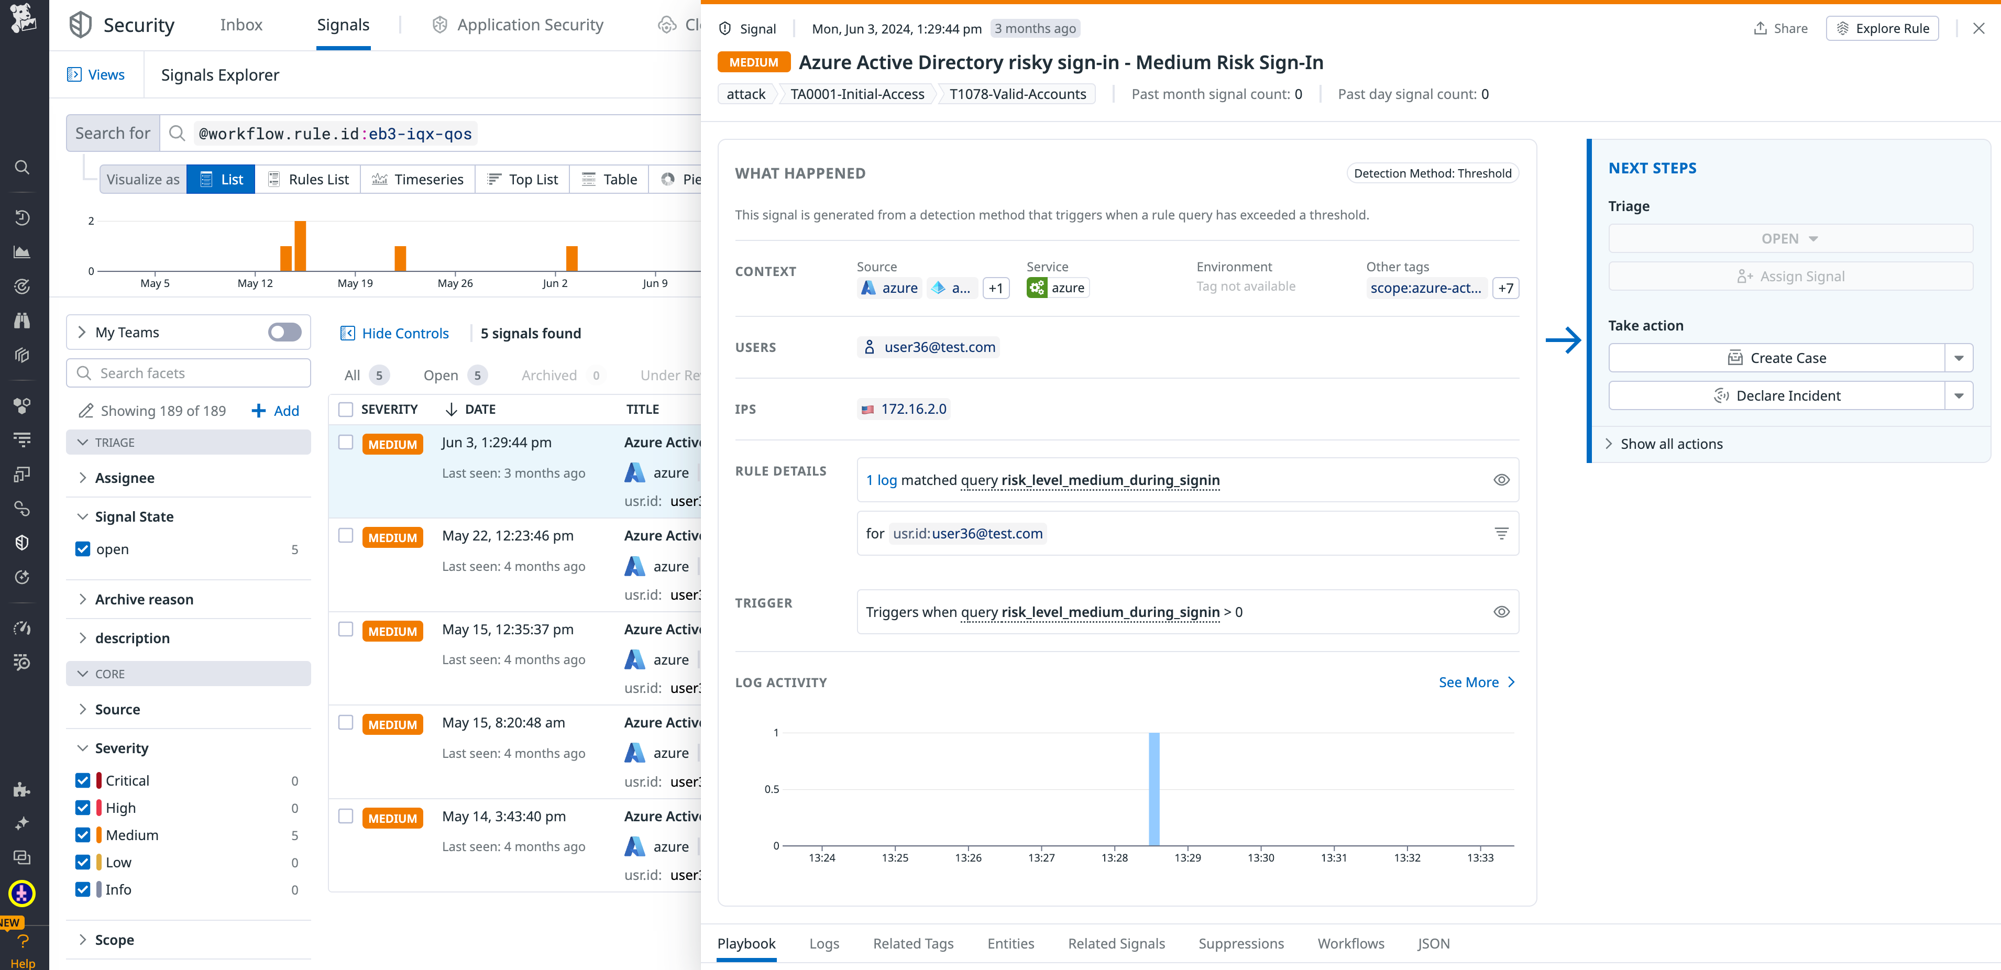This screenshot has height=970, width=2001.
Task: Open Watchdog using the binoculars sidebar icon
Action: point(22,320)
